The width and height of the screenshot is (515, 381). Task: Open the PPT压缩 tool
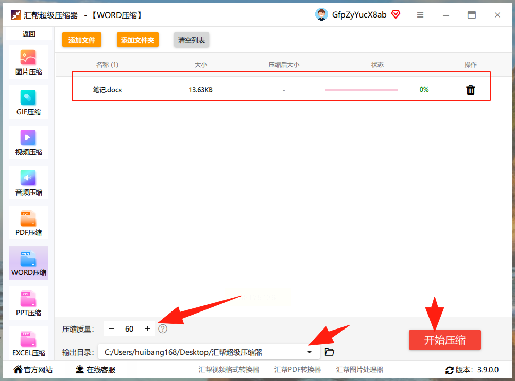click(28, 303)
